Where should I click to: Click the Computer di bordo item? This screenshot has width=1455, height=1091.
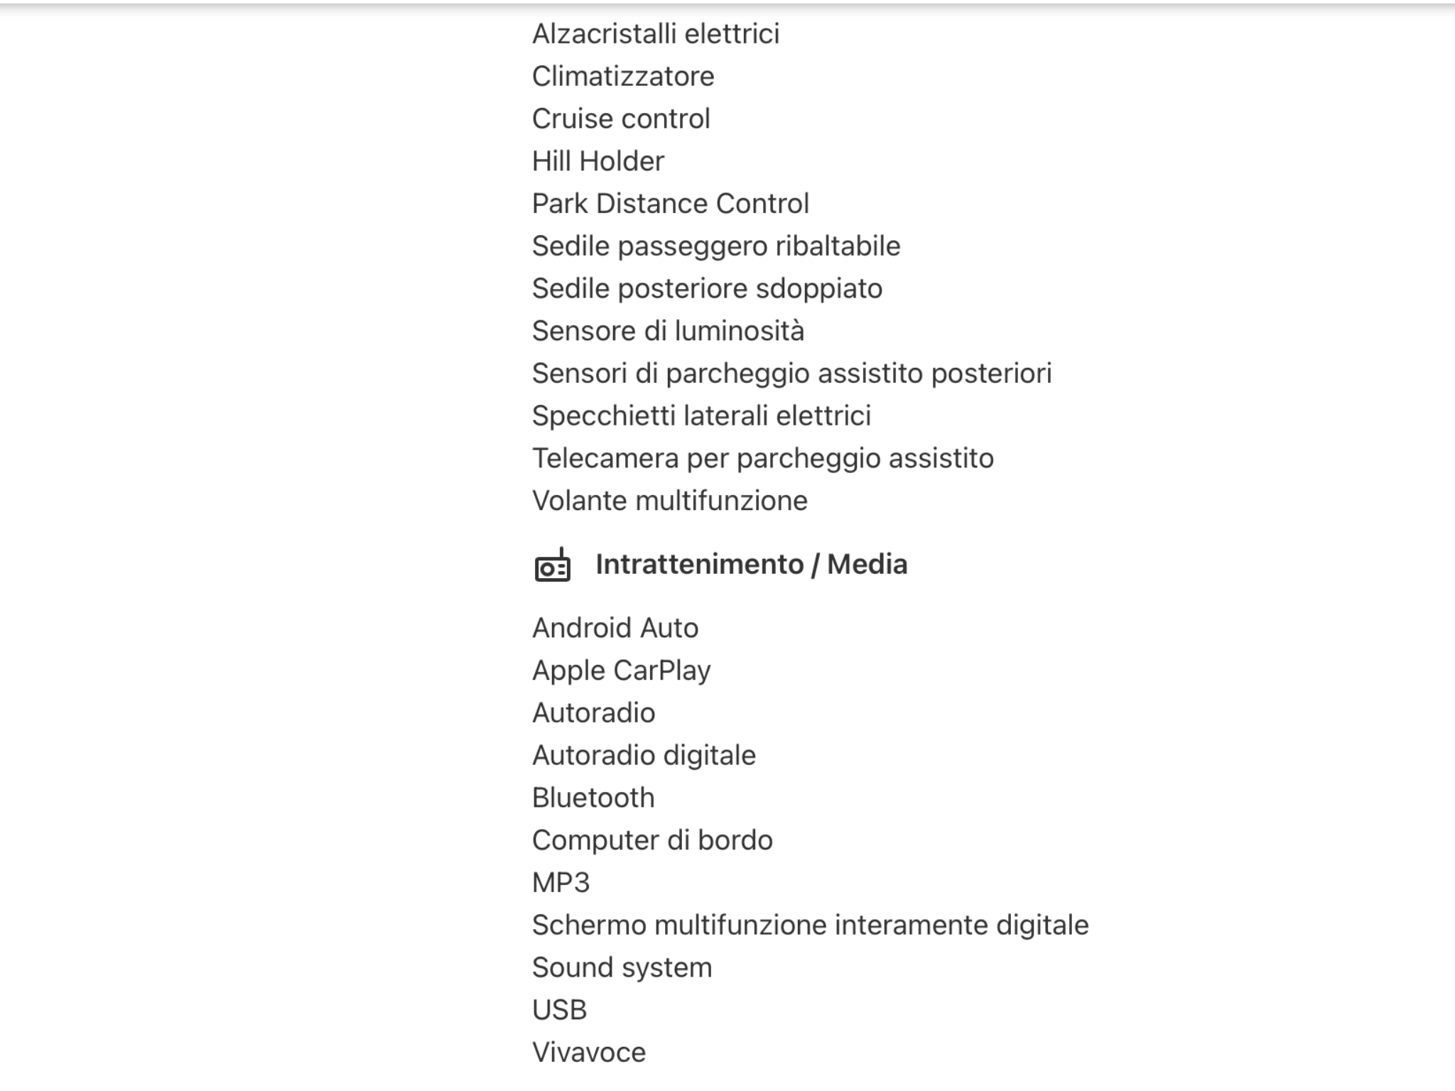(x=651, y=841)
